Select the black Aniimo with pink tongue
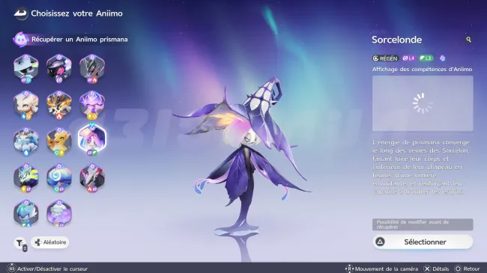The height and width of the screenshot is (273, 487). coord(59,68)
